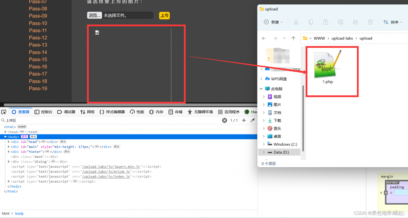Screen dimensions: 408x218
Task: Open the Pass-09 lesson link
Action: coord(38,16)
